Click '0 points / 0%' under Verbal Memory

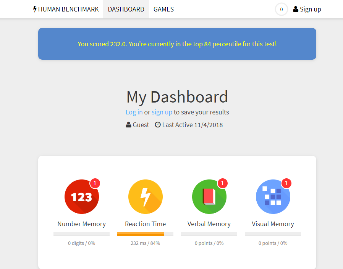pos(209,243)
